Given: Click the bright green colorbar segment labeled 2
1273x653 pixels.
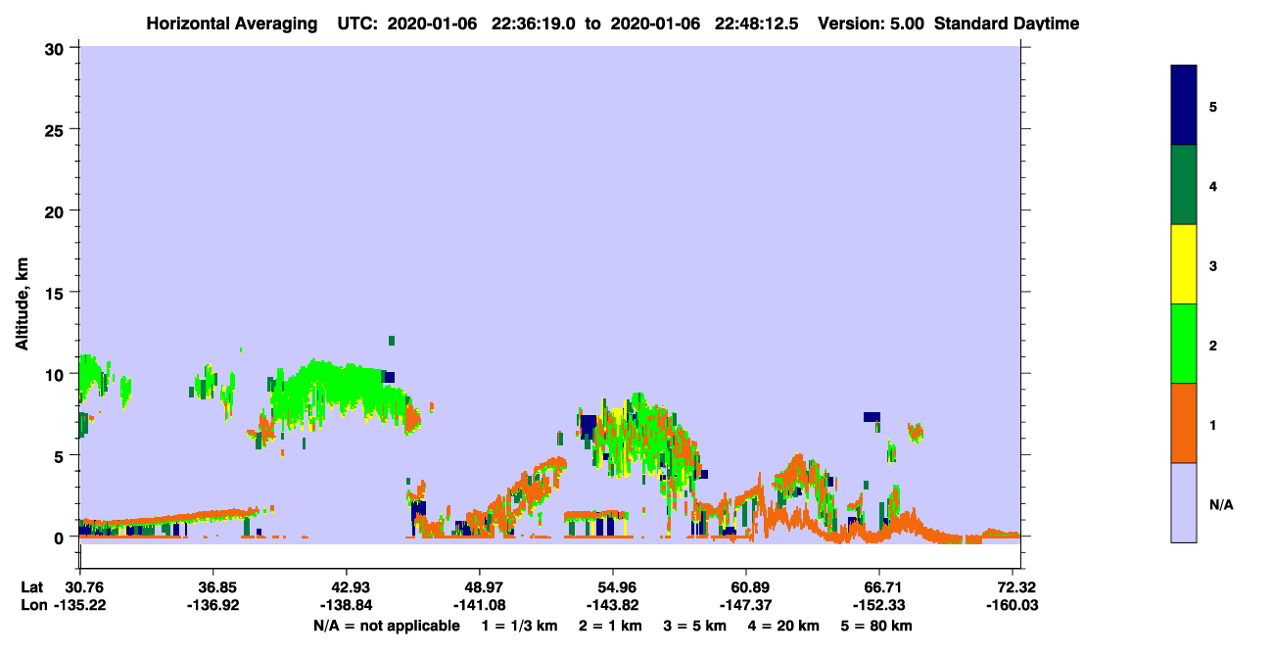Looking at the screenshot, I should [x=1184, y=344].
